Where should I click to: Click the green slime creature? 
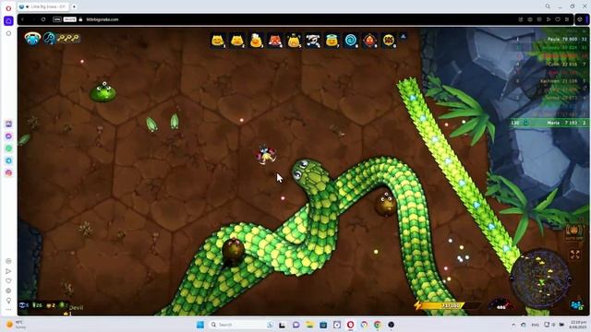click(103, 92)
